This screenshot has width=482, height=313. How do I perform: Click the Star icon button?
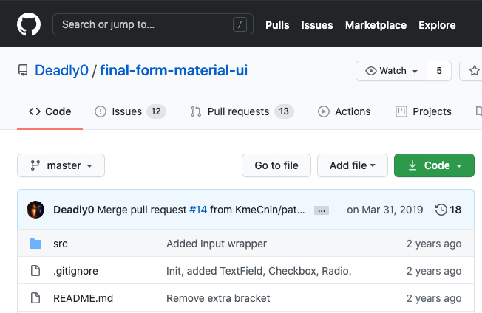coord(473,71)
